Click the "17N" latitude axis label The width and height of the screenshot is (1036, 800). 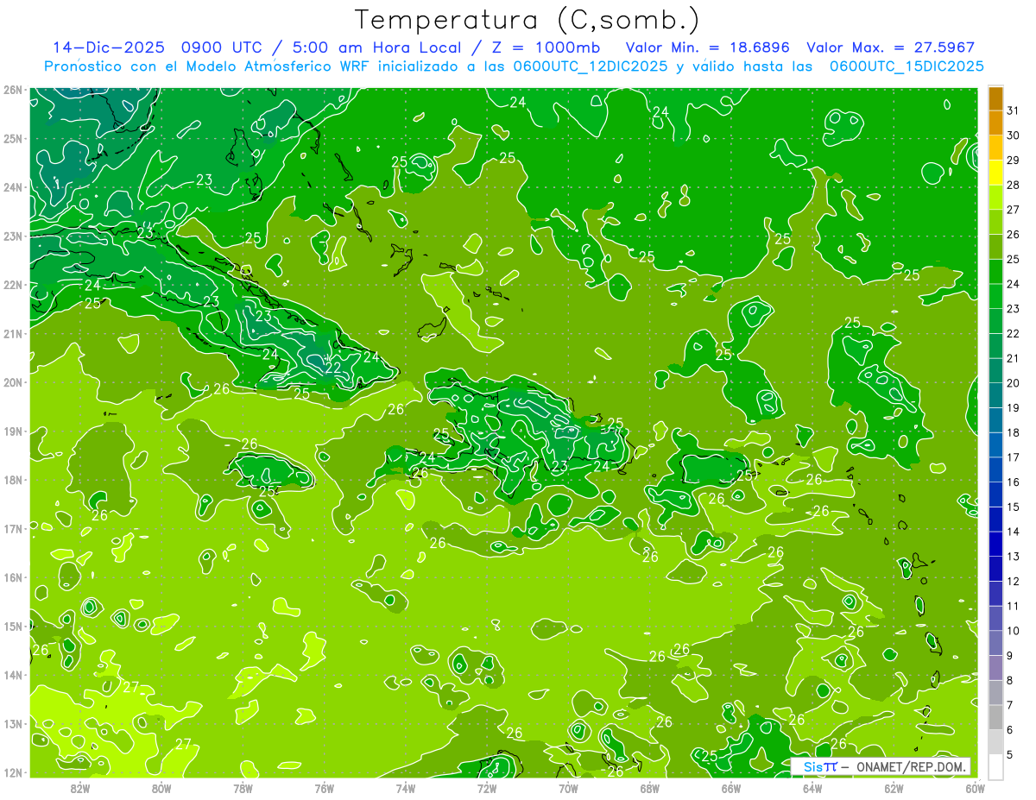tap(13, 529)
